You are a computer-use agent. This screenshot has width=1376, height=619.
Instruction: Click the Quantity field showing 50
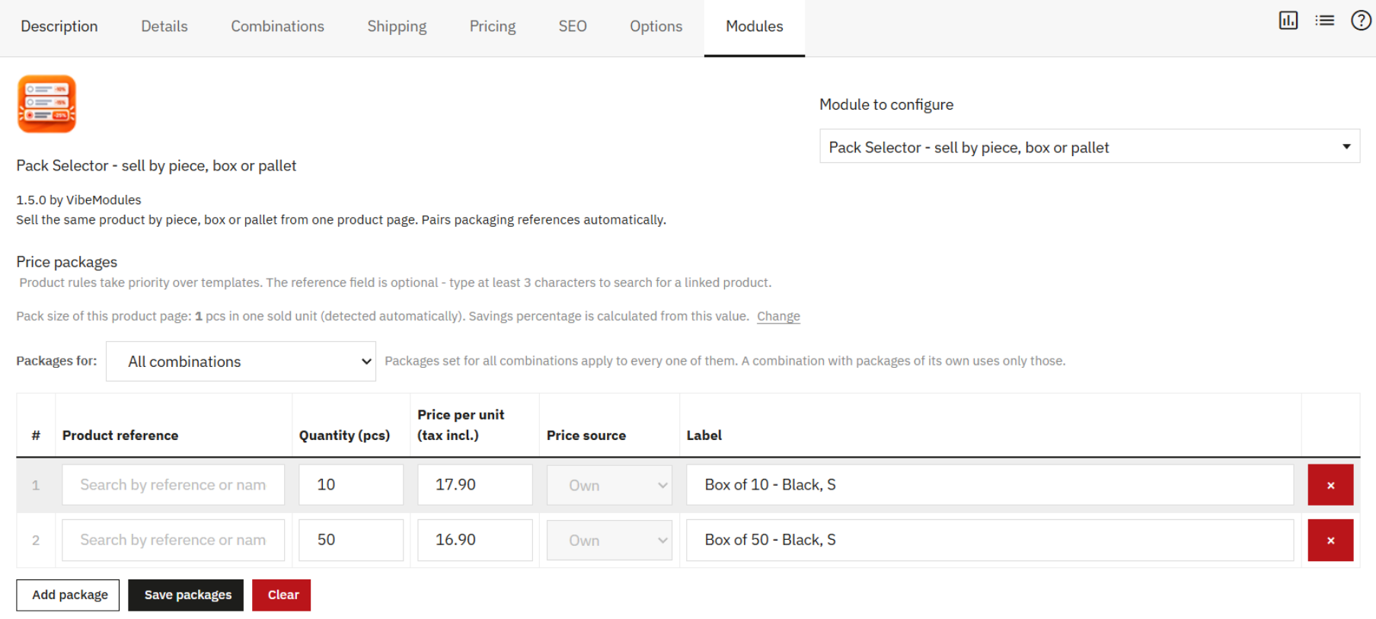[x=351, y=540]
